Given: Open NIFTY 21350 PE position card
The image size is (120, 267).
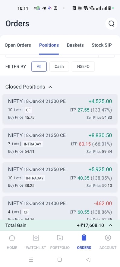Looking at the screenshot, I should 60,177.
